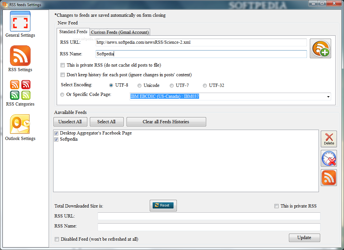Click the bottom RSS URL input field
Image resolution: width=344 pixels, height=250 pixels.
[x=209, y=216]
